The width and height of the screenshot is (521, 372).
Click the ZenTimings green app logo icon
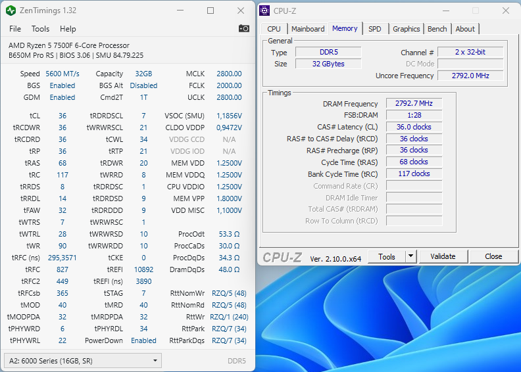point(11,11)
